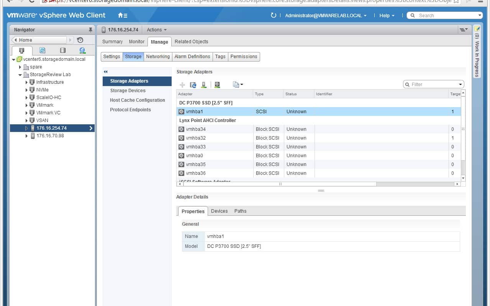Open the Administrator@VMWARELAB.LOCAL user dropdown

pos(326,16)
